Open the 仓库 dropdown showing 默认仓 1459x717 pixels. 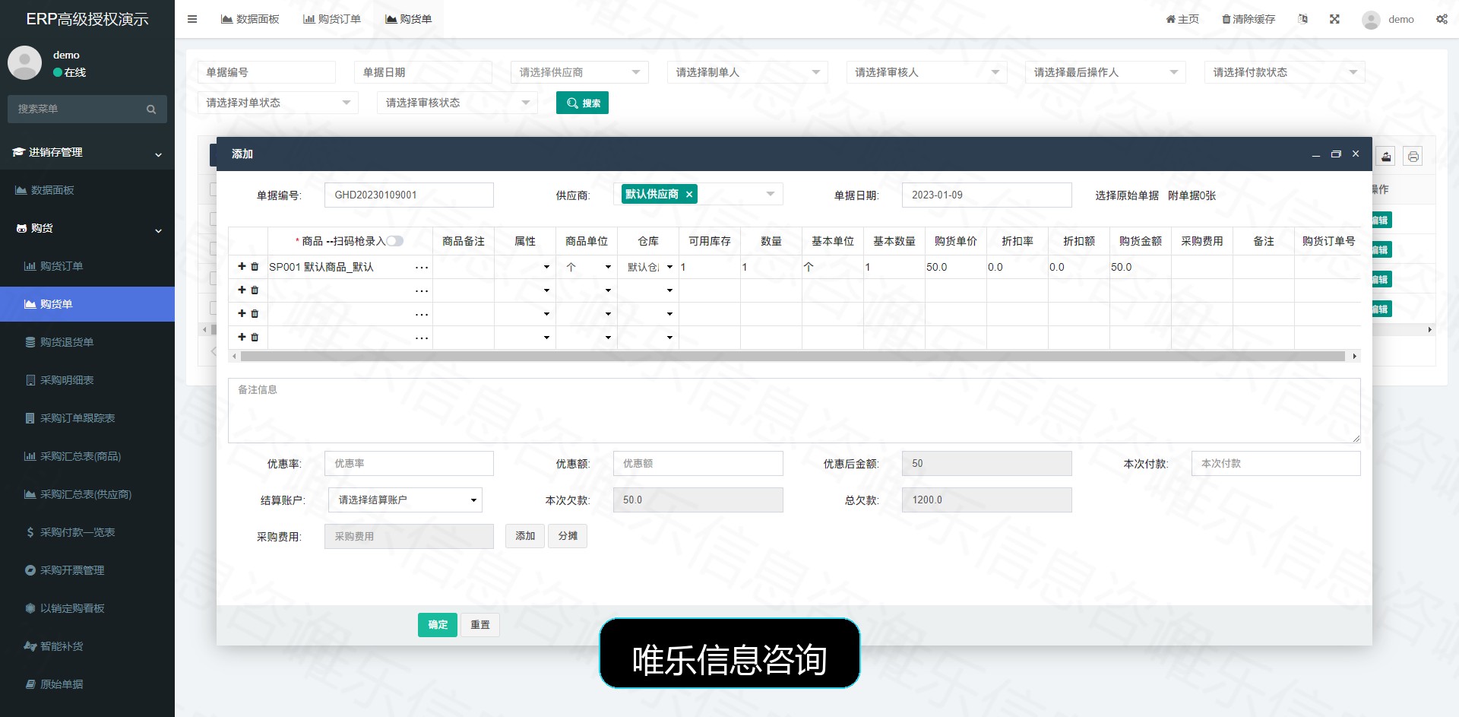click(648, 268)
